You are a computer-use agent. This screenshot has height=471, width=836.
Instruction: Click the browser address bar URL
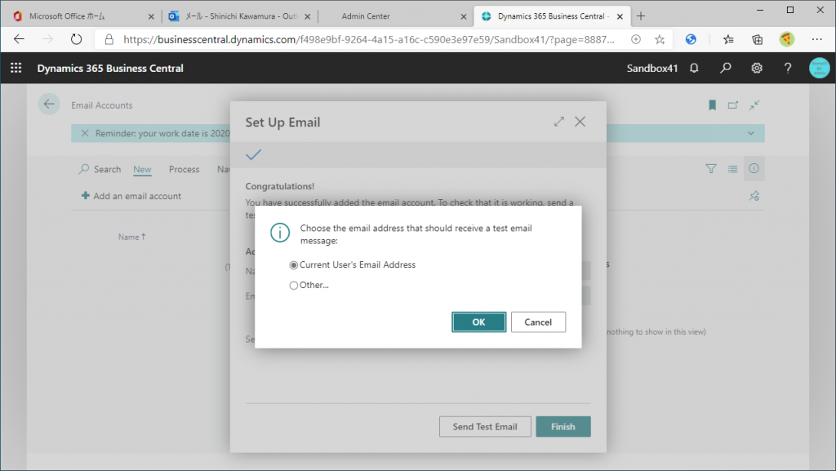[368, 39]
